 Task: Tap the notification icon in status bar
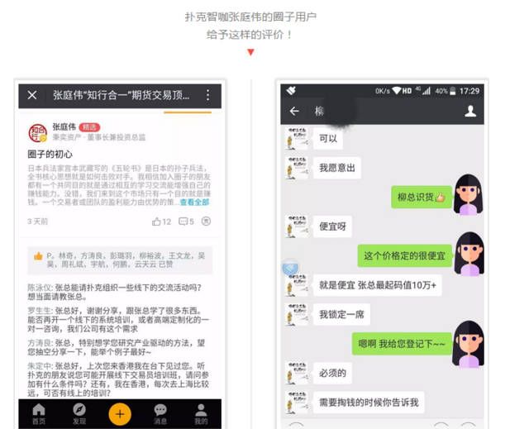click(x=291, y=90)
